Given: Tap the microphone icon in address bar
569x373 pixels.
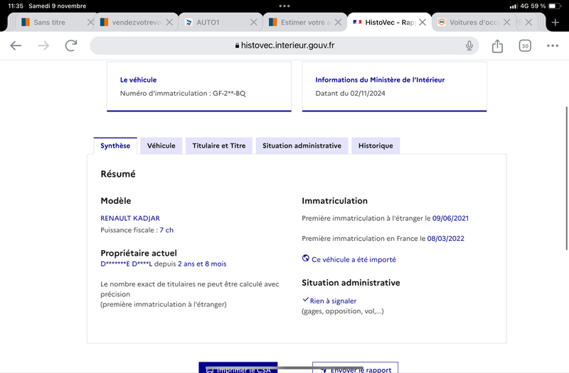Looking at the screenshot, I should coord(469,45).
